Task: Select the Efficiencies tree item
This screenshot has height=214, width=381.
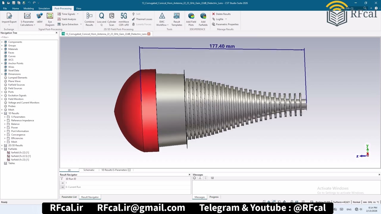Action: tap(17, 138)
